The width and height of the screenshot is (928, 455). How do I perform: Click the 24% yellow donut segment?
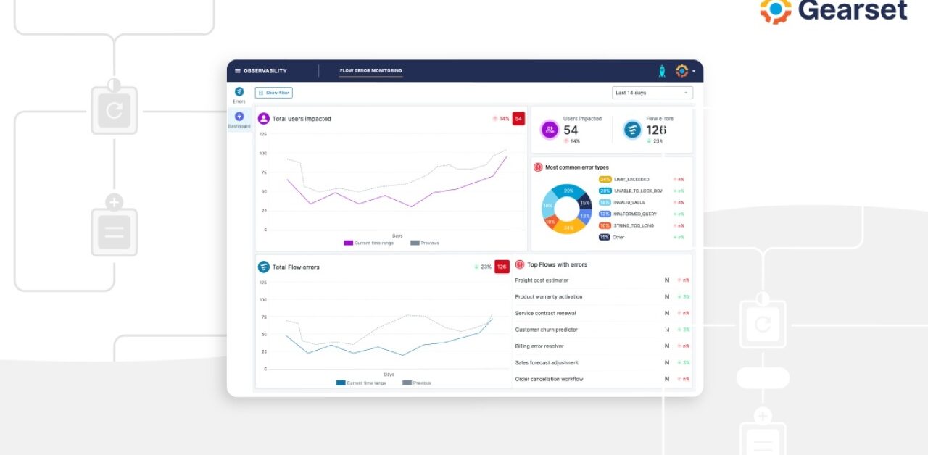point(568,227)
